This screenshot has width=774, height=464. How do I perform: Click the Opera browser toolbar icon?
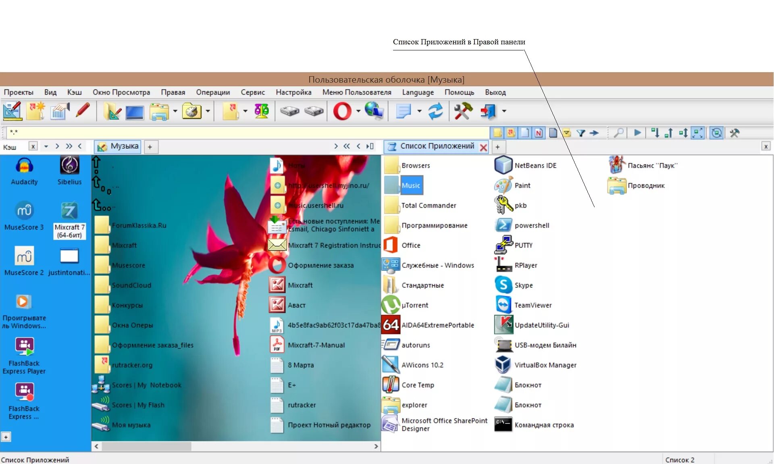[342, 111]
